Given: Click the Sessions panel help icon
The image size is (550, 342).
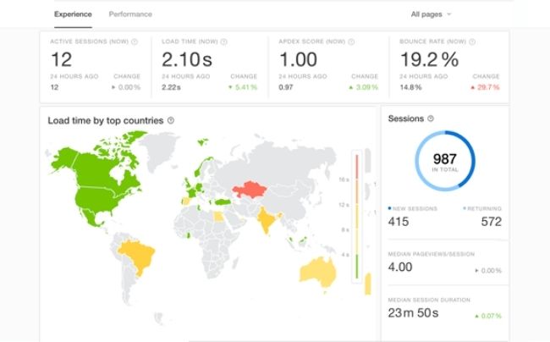Looking at the screenshot, I should [431, 119].
